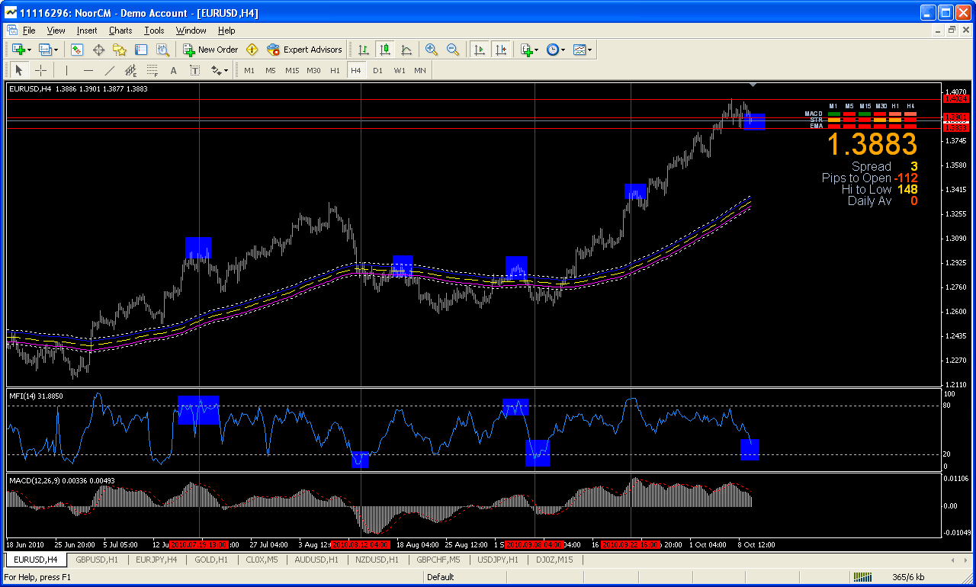Show the Market Watch window
The image size is (976, 587).
click(x=77, y=50)
